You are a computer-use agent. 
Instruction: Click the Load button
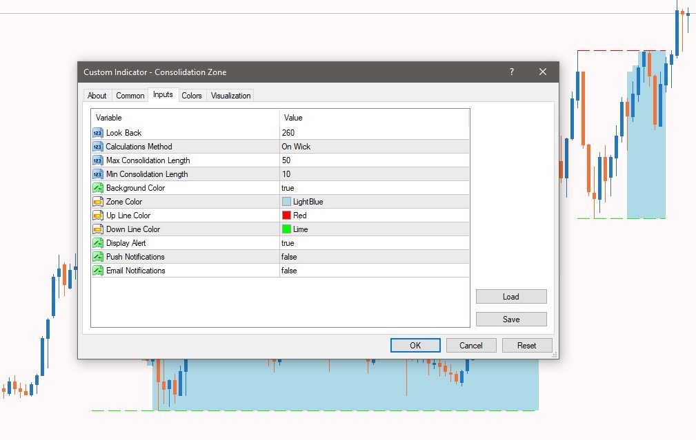511,296
